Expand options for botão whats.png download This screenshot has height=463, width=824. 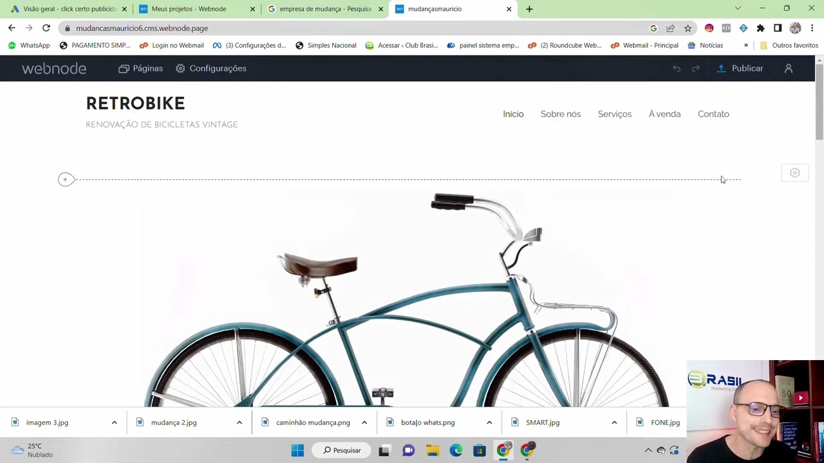click(x=489, y=422)
